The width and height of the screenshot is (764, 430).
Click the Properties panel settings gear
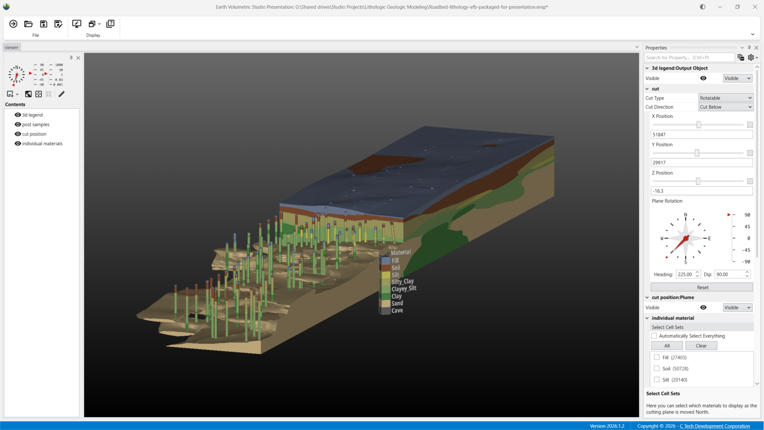pyautogui.click(x=750, y=57)
